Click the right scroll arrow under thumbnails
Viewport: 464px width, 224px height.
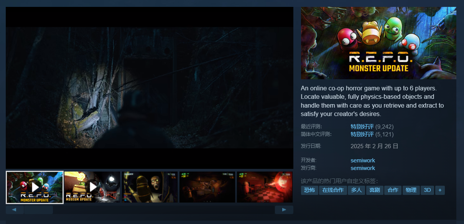pos(284,210)
